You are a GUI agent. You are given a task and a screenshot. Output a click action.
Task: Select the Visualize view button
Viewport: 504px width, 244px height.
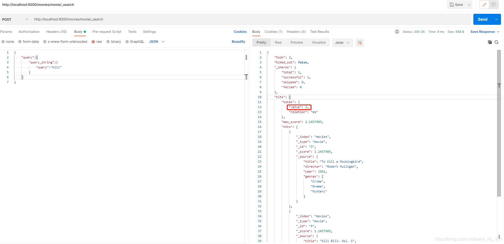[x=319, y=42]
